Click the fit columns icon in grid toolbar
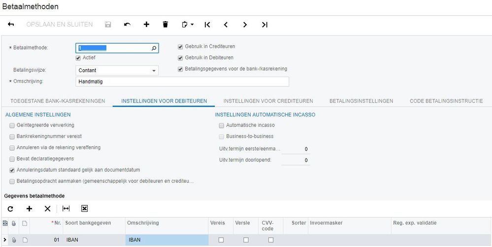Image resolution: width=492 pixels, height=247 pixels. [x=66, y=209]
